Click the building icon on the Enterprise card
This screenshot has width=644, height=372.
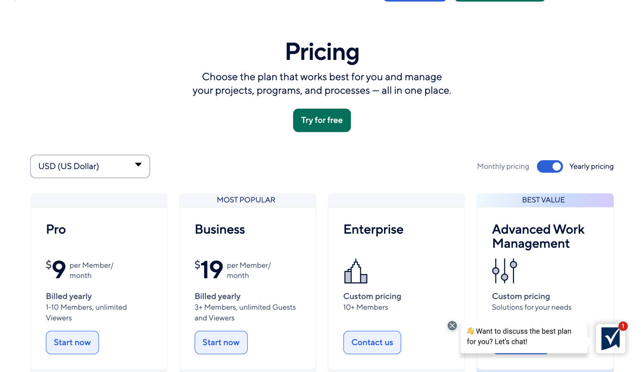(356, 271)
